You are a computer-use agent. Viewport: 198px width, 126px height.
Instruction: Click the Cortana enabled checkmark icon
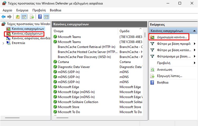(x=55, y=62)
